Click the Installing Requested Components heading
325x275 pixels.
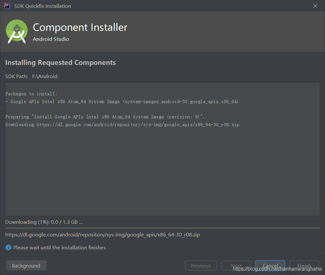tap(60, 62)
